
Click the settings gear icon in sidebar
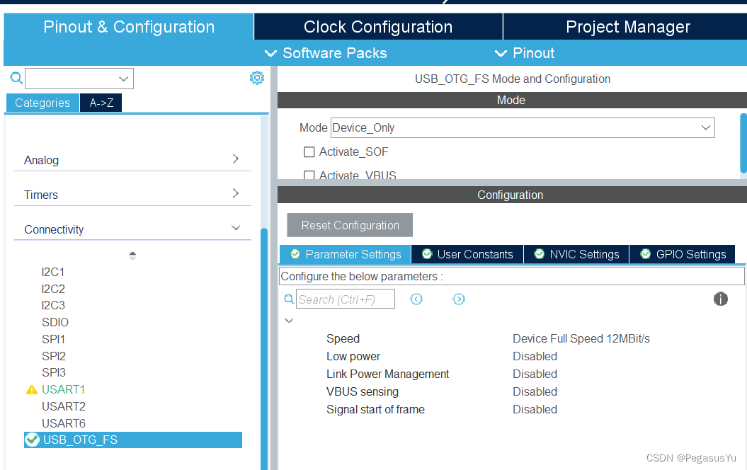tap(256, 78)
